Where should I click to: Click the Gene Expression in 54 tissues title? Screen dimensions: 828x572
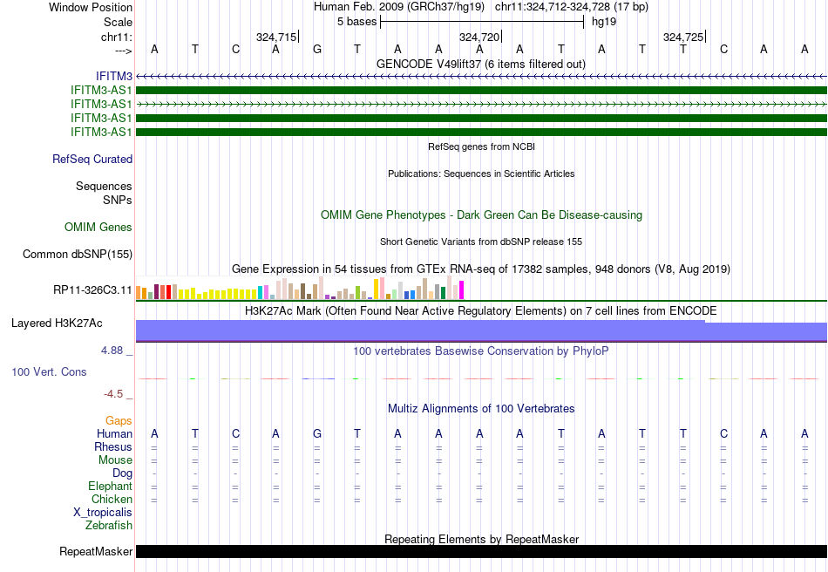click(x=481, y=269)
